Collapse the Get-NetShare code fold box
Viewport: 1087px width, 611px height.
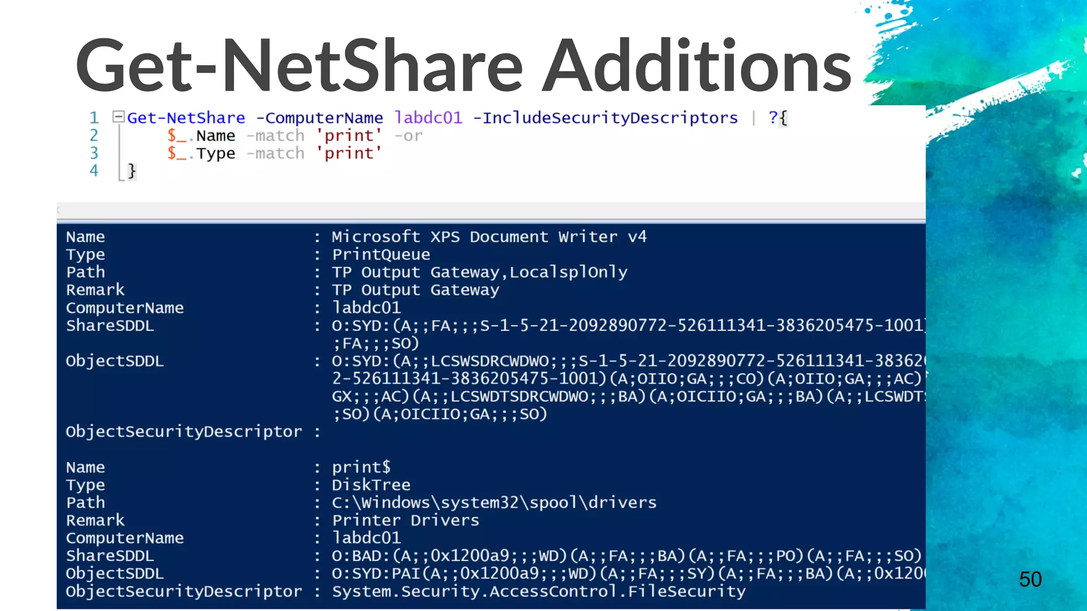pos(118,117)
